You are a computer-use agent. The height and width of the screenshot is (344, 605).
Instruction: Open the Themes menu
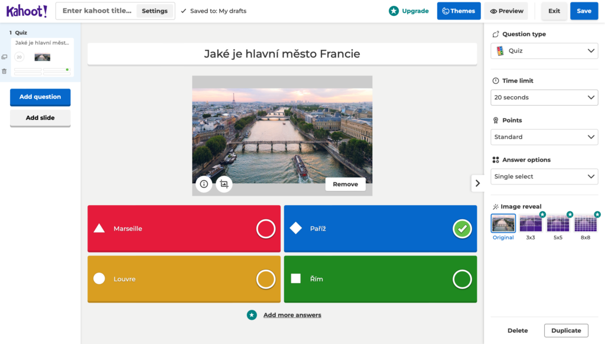[458, 11]
